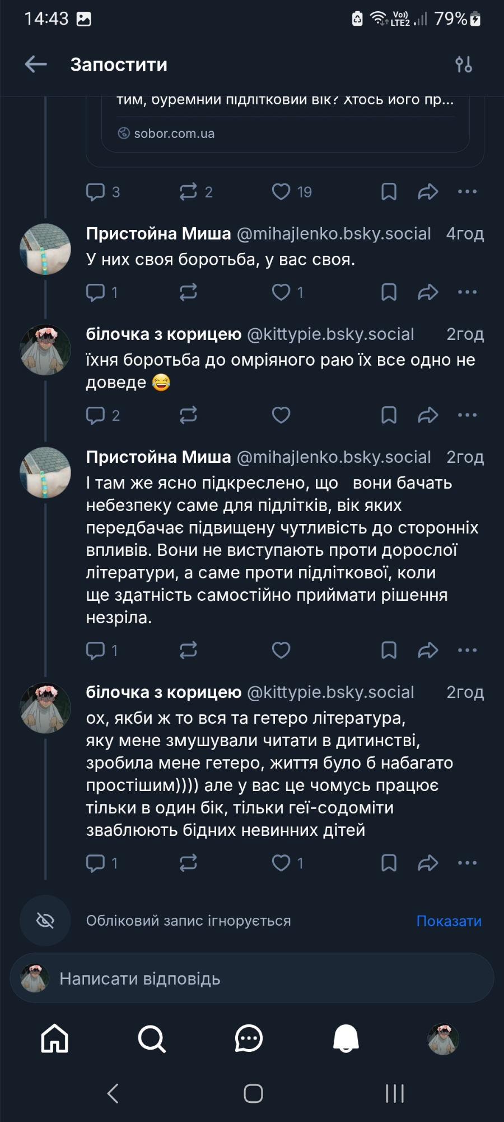Open notifications bell in bottom bar
The height and width of the screenshot is (1122, 504).
[346, 1038]
